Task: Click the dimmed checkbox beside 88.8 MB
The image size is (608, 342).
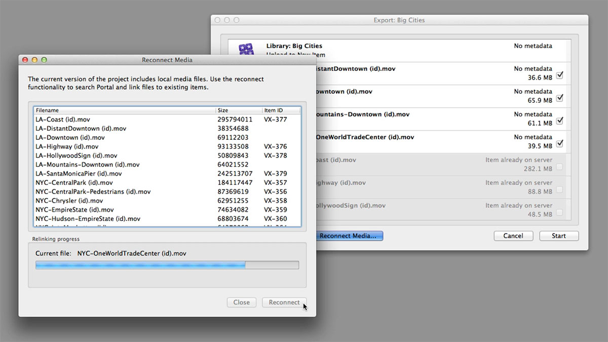Action: click(560, 189)
